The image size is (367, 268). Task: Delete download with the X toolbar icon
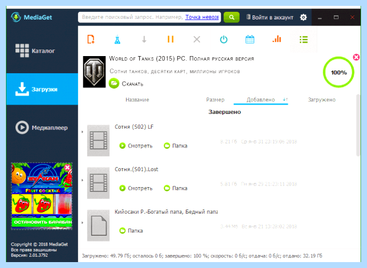point(197,39)
